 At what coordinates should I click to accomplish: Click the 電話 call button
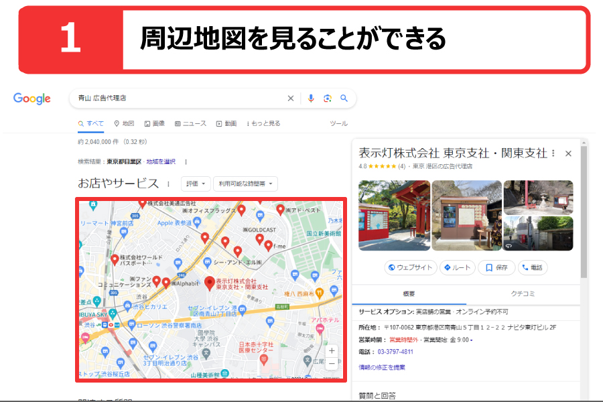pyautogui.click(x=533, y=267)
